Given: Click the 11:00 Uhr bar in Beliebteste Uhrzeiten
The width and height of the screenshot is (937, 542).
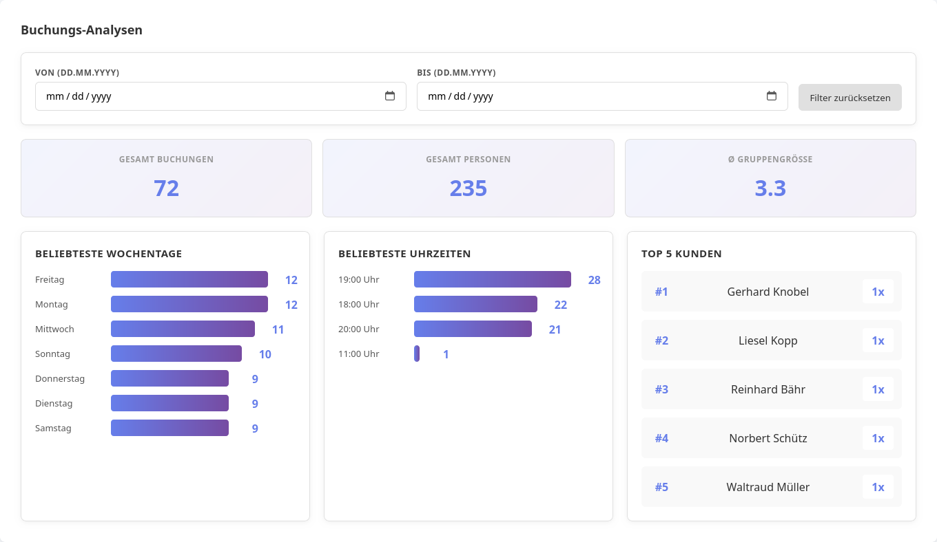Looking at the screenshot, I should point(416,354).
